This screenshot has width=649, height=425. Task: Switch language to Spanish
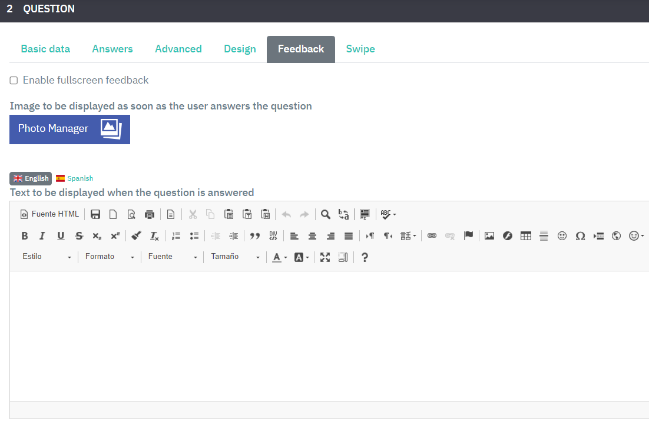tap(75, 178)
